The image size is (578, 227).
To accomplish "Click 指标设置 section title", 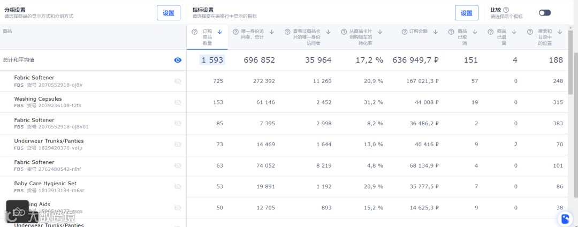I will pyautogui.click(x=203, y=10).
